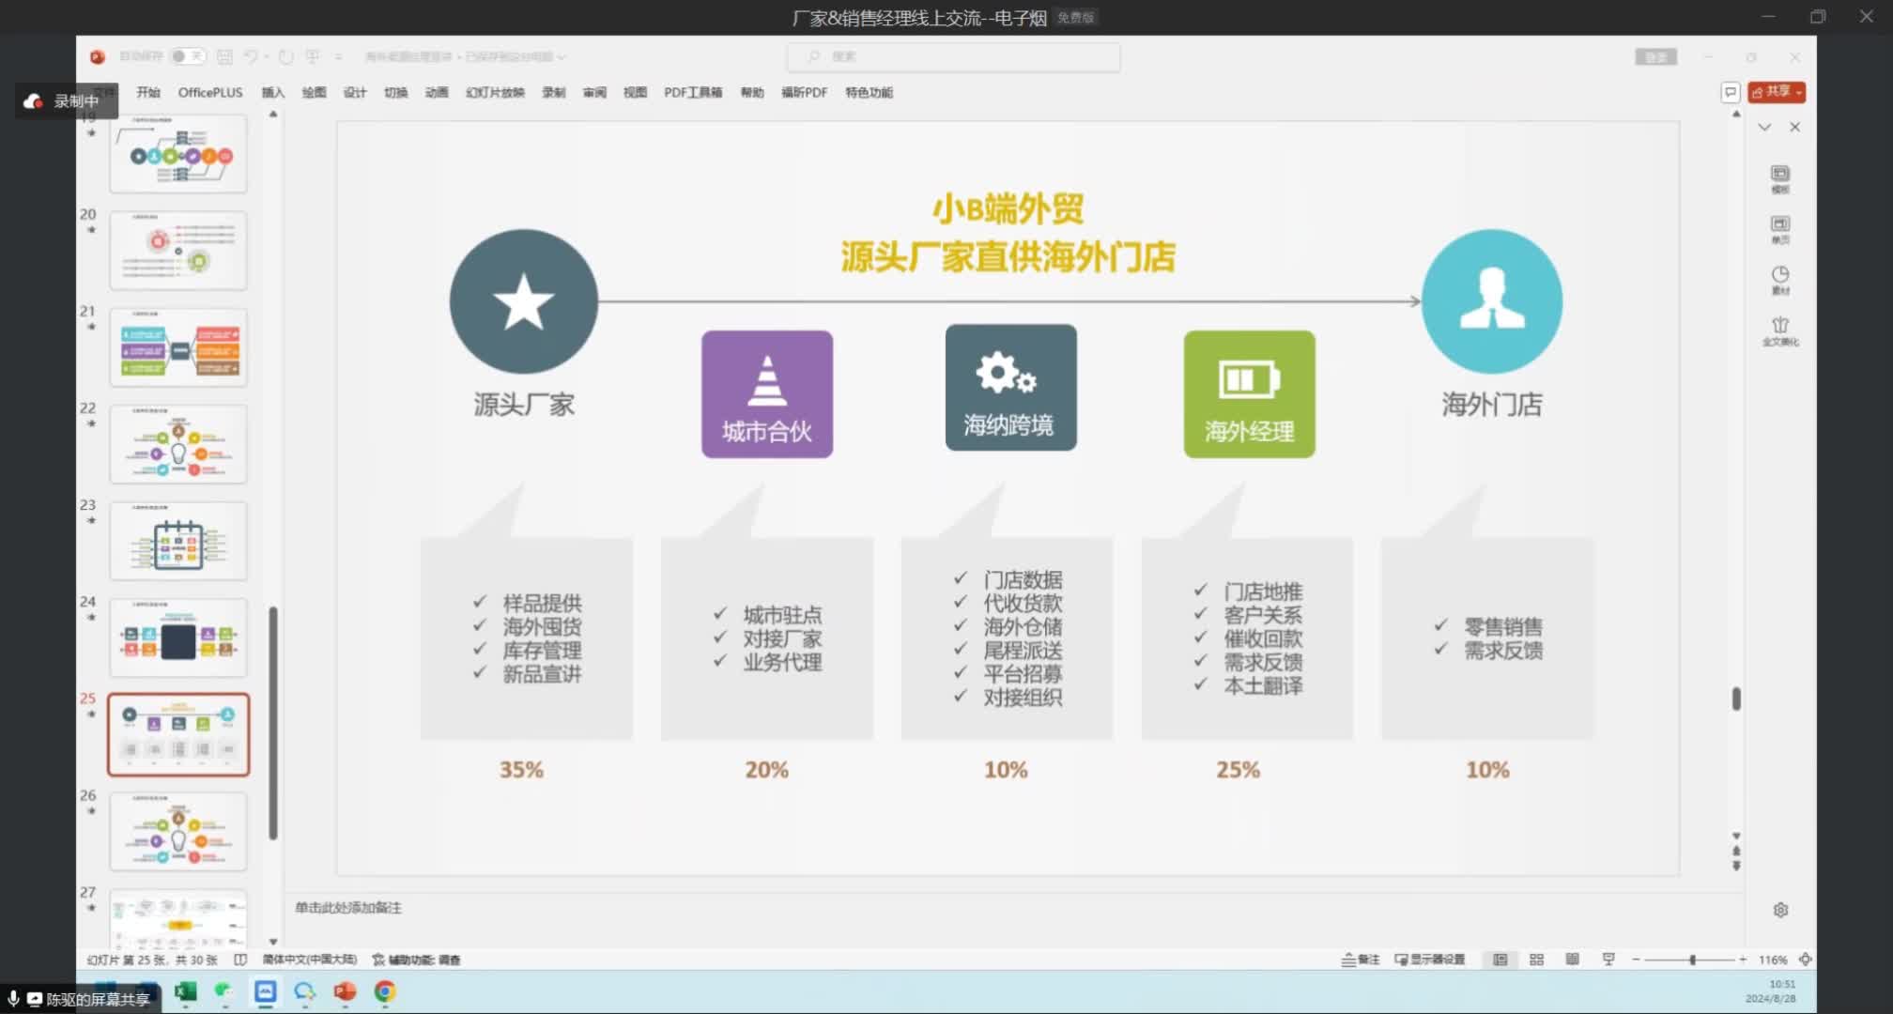Click the Save icon in title bar

224,56
